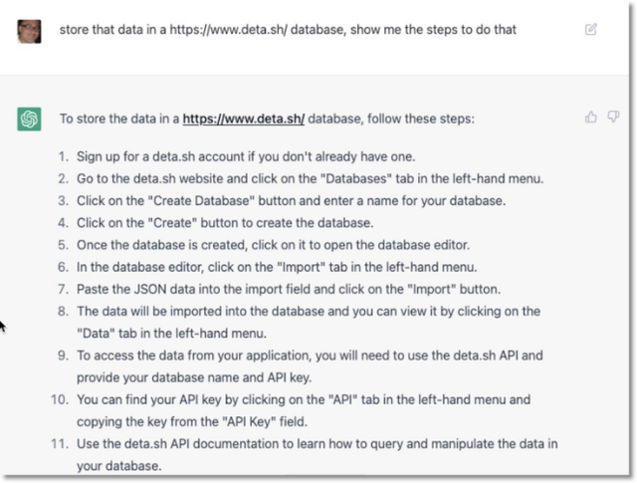The height and width of the screenshot is (483, 637).
Task: Click the ChatGPT logo avatar
Action: tap(29, 119)
